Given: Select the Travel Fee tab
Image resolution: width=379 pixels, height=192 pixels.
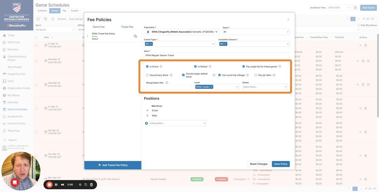Looking at the screenshot, I should [x=127, y=27].
